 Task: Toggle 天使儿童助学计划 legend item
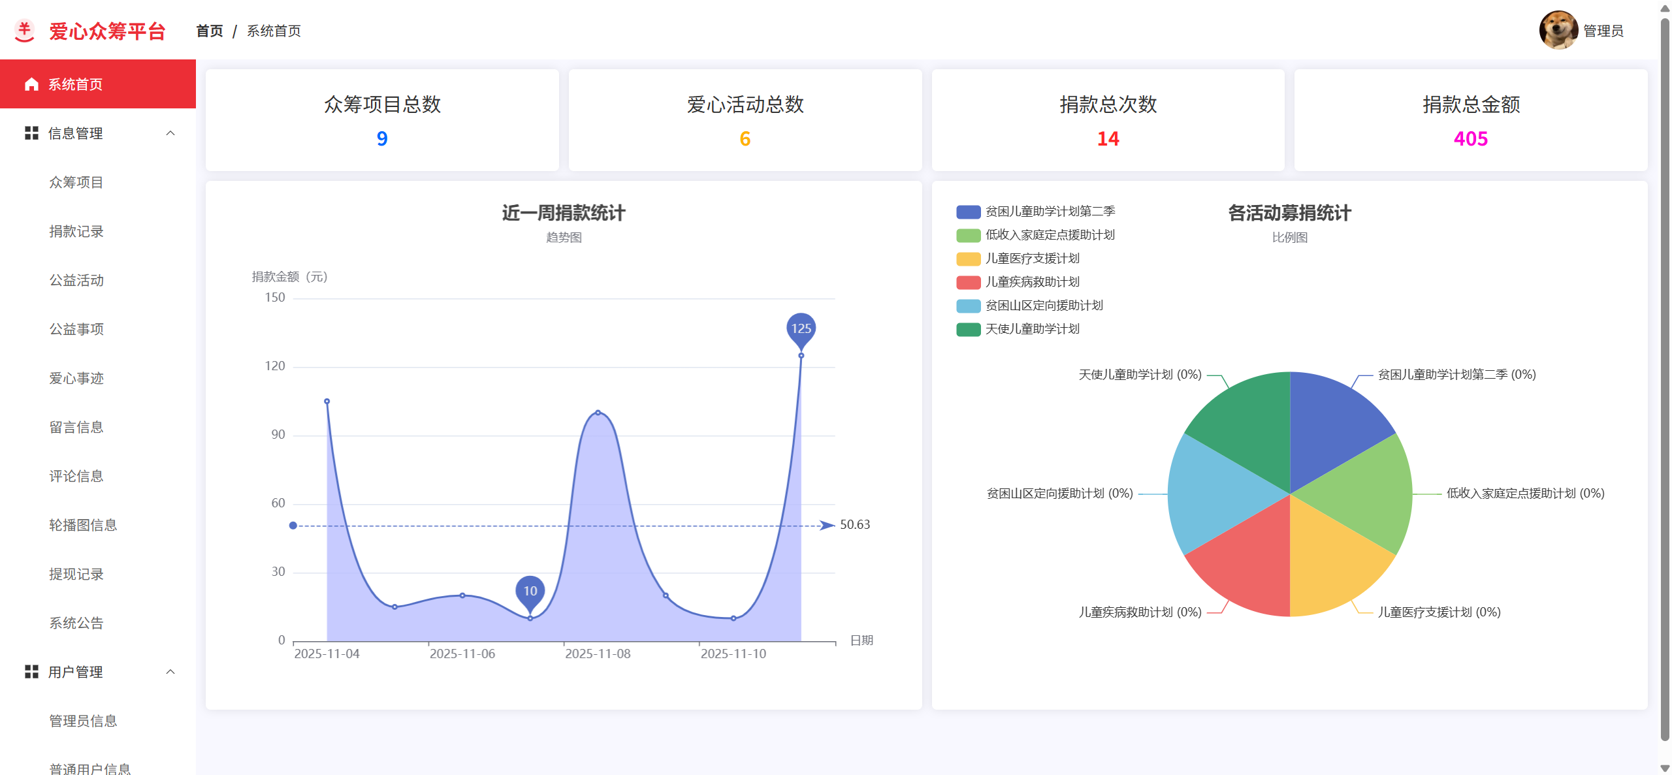(x=1031, y=329)
